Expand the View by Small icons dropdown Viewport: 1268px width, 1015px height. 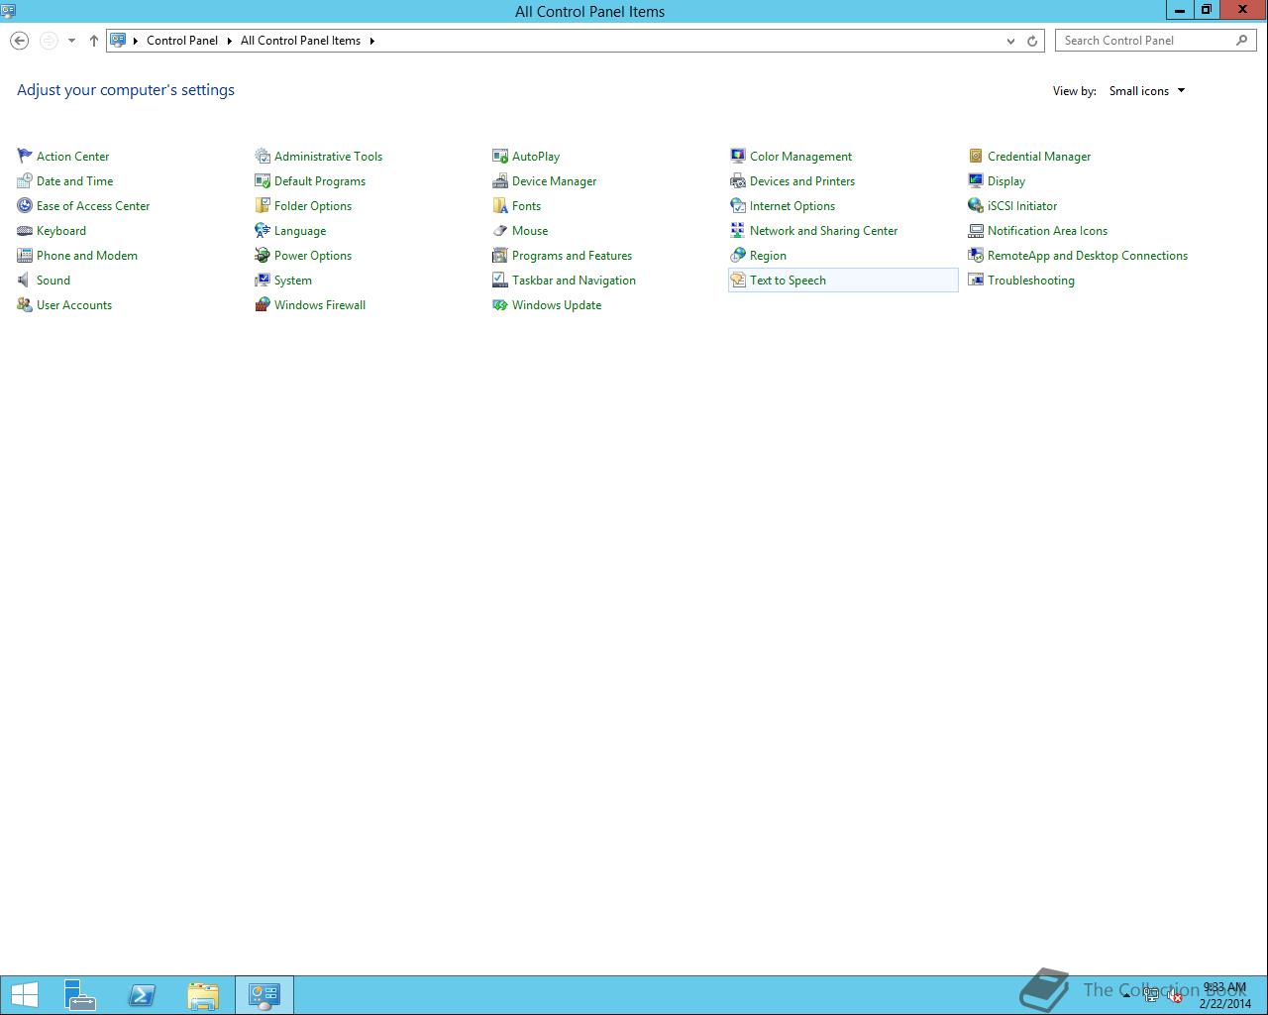click(x=1147, y=90)
